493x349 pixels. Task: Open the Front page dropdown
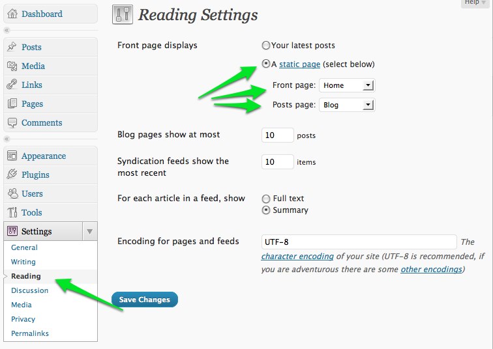tap(347, 85)
